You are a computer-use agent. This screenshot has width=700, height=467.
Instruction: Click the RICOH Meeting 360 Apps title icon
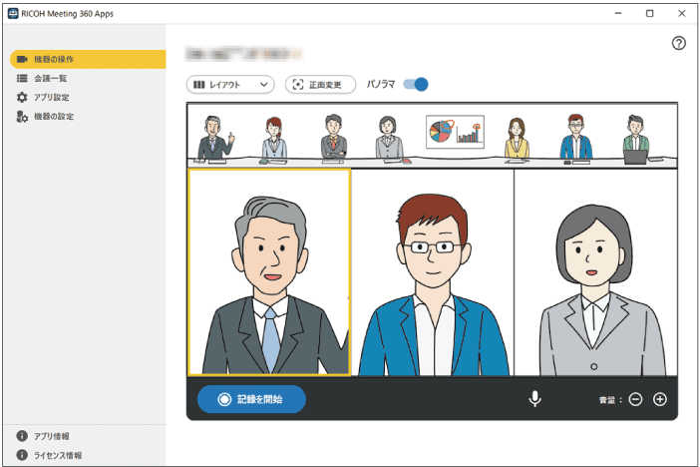pos(13,13)
